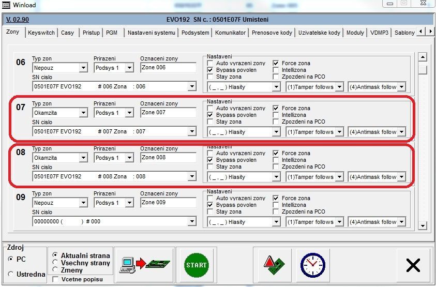
Task: Open the SN cislo dropdown for zone 09
Action: click(192, 222)
